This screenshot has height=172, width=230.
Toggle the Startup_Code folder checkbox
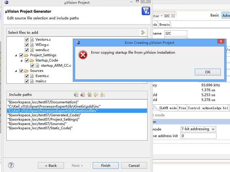(27, 60)
